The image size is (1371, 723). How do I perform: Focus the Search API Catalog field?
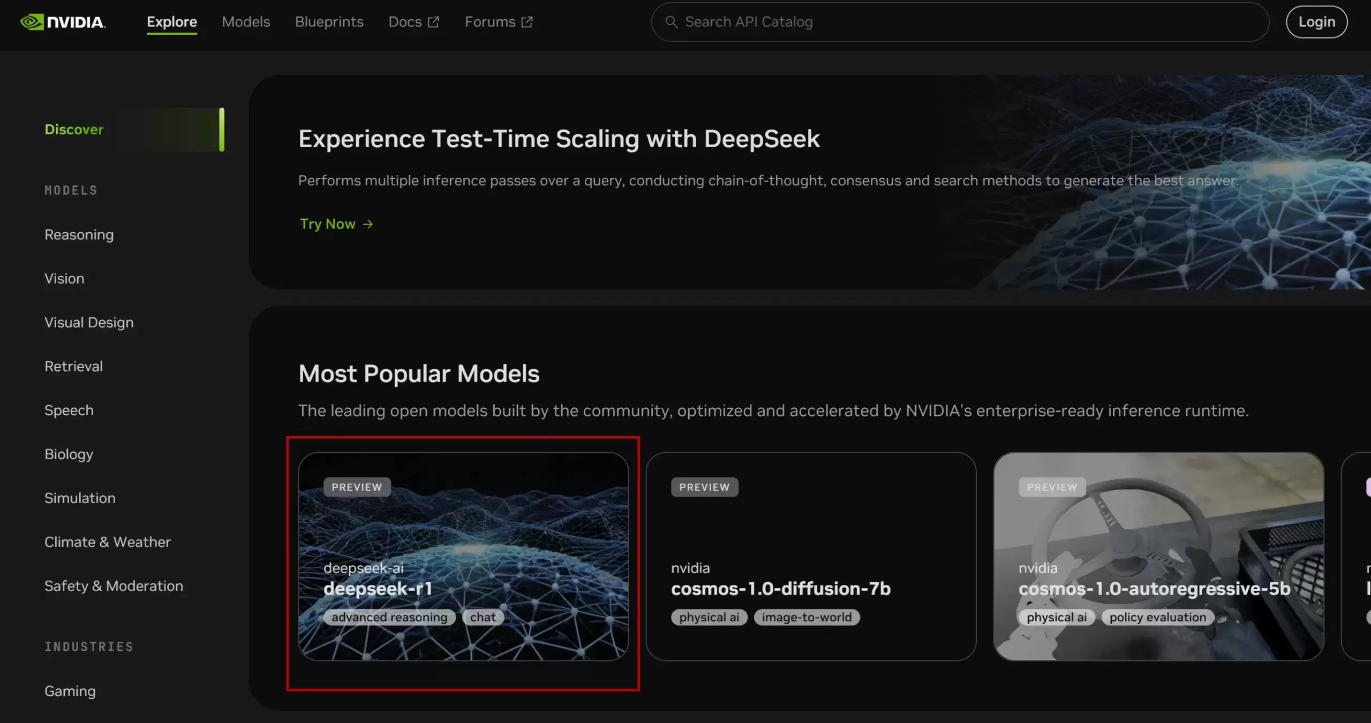click(960, 22)
